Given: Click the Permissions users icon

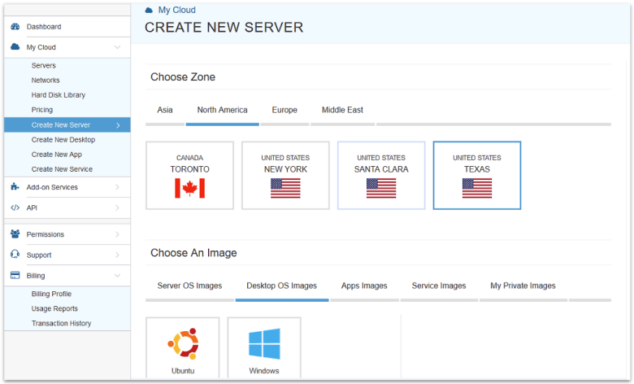Looking at the screenshot, I should coord(15,233).
